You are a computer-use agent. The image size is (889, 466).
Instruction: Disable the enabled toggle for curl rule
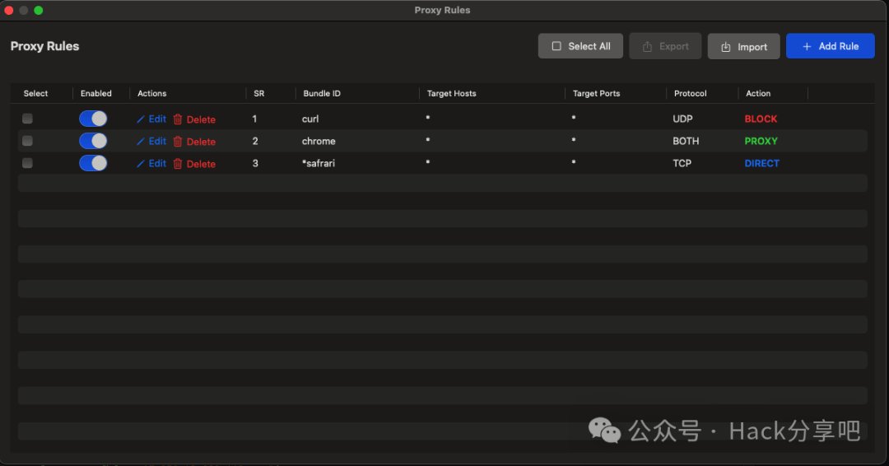[x=93, y=119]
